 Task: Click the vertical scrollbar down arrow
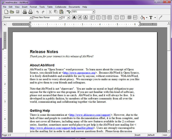click(169, 131)
